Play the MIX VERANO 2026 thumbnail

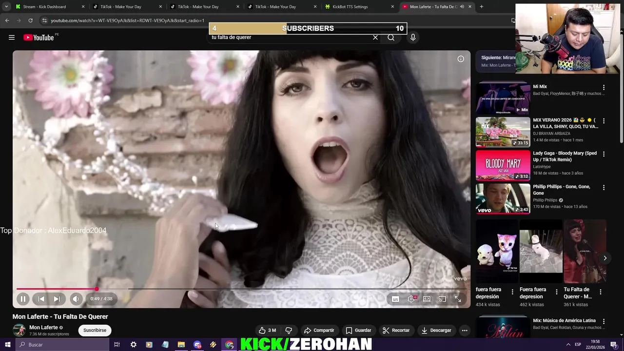tap(503, 132)
